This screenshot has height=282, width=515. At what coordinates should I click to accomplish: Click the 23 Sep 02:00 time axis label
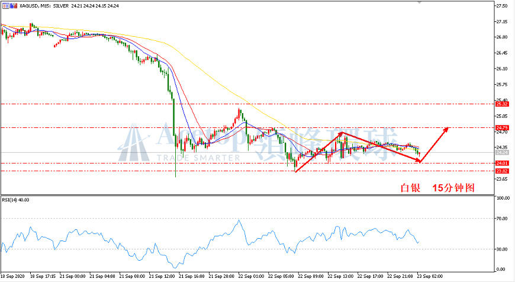tap(430, 277)
